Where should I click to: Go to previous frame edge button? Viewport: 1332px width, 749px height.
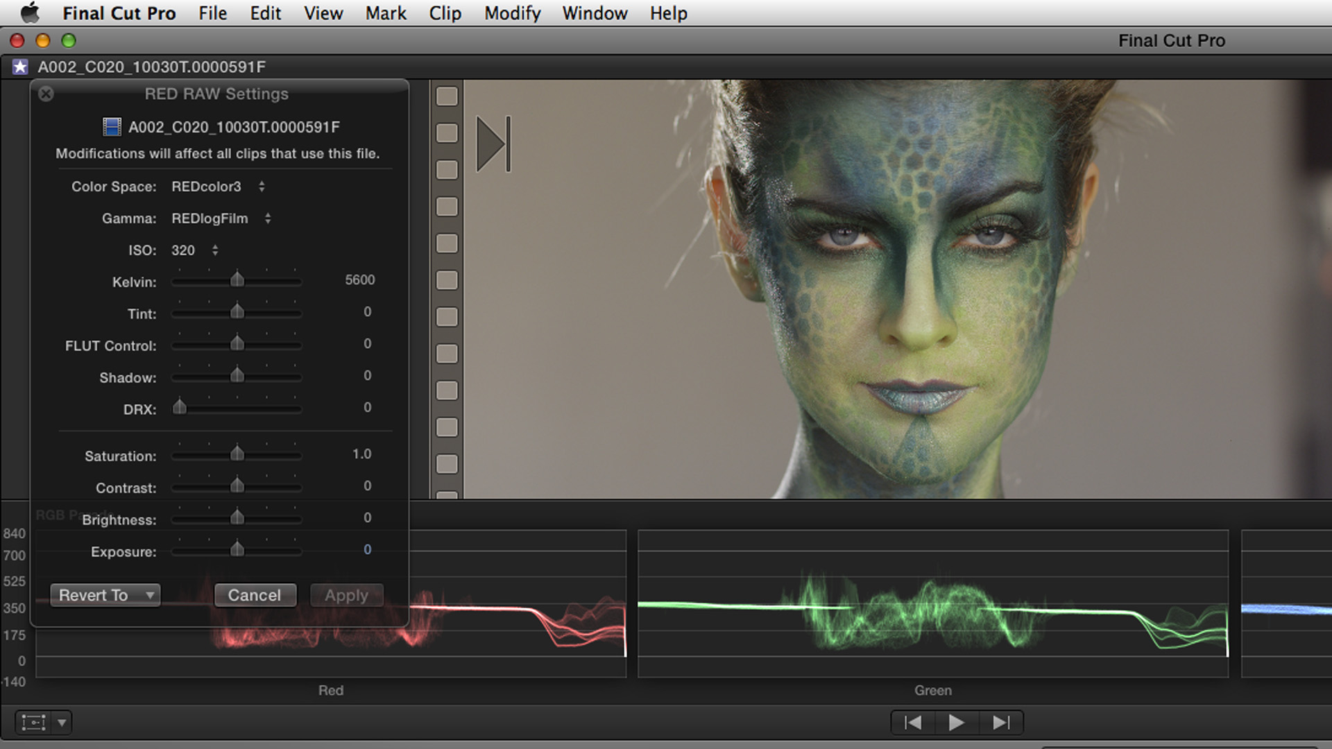point(913,723)
